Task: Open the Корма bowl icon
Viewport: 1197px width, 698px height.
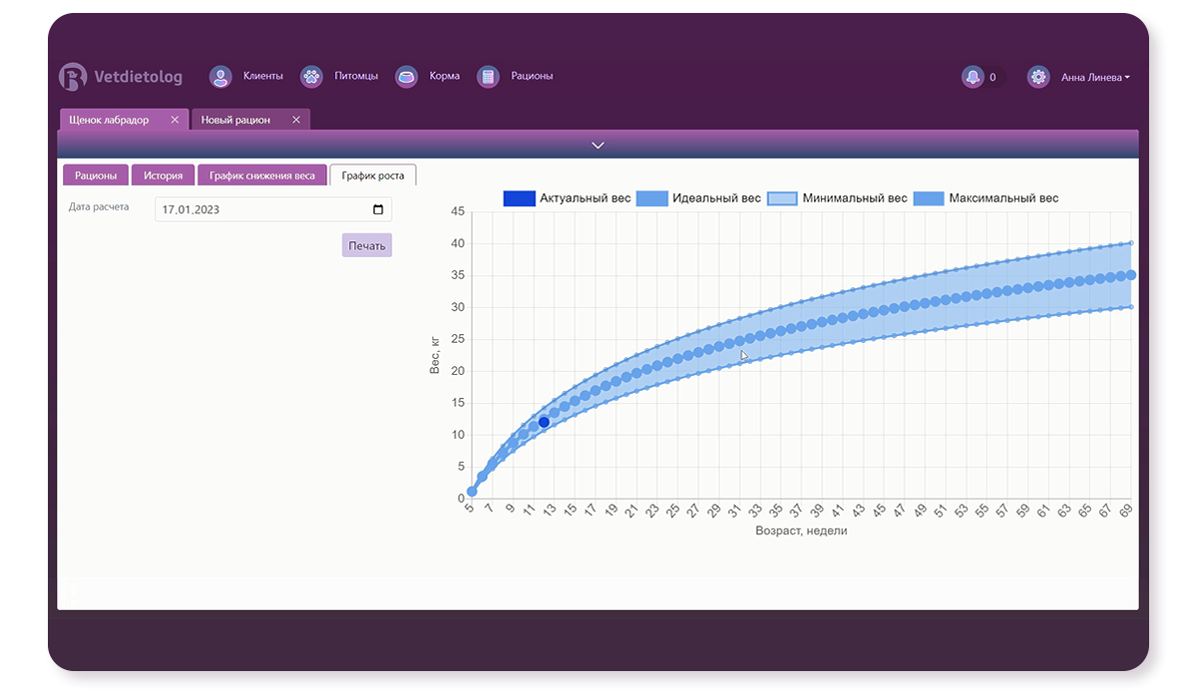Action: [406, 77]
